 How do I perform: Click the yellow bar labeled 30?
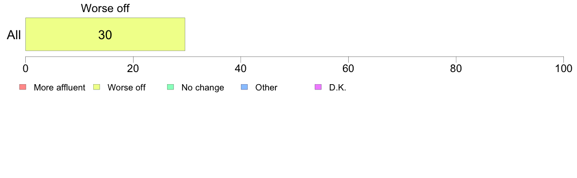105,34
